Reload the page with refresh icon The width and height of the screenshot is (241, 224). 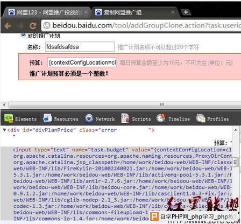(x=33, y=26)
